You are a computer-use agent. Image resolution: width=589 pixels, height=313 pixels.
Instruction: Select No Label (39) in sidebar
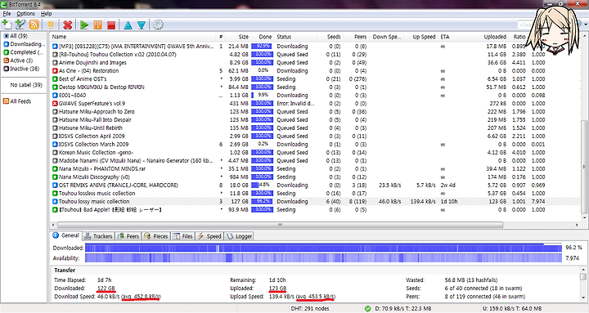point(26,85)
